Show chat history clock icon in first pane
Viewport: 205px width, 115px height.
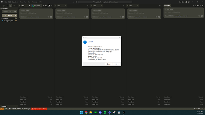(46, 6)
